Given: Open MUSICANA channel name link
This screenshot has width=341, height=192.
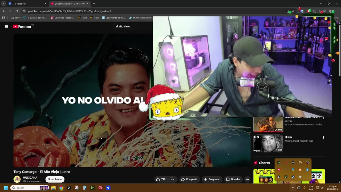Looking at the screenshot, I should [30, 178].
